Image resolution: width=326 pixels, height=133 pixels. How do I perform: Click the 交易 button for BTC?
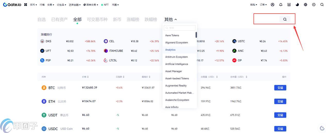(280, 88)
